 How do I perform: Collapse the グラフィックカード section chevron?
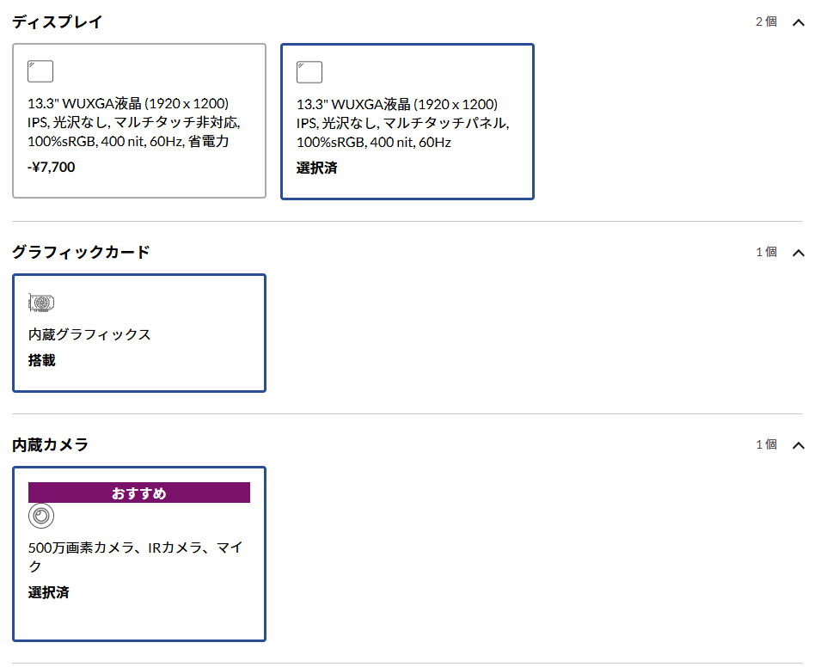798,253
